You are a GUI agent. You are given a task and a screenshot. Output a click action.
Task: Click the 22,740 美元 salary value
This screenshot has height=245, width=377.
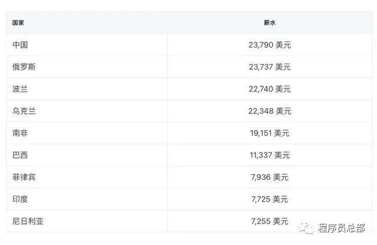pos(270,89)
